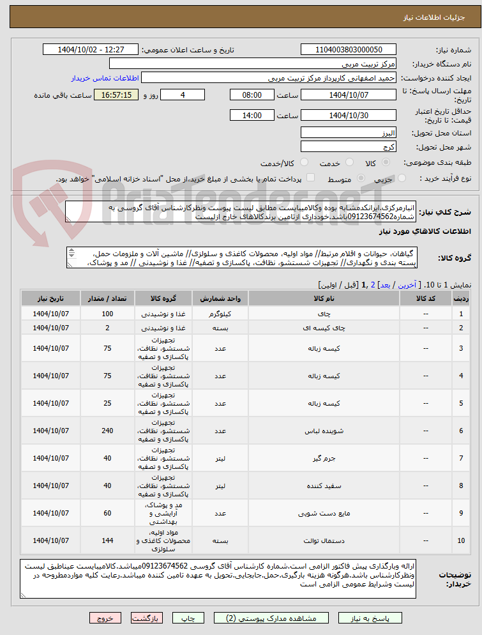Screen dimensions: 482x635
Task: Jump to آخرین last page link
Action: click(x=407, y=285)
